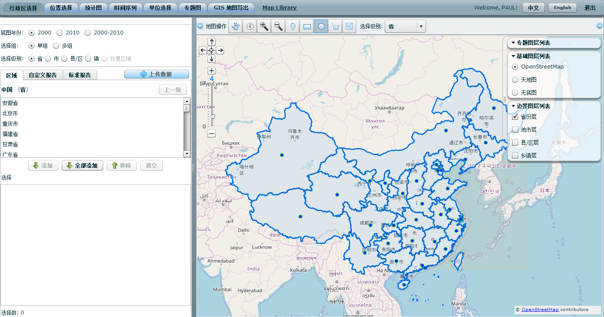Screen dimensions: 604x317
Task: Select the circle selection tool
Action: (x=321, y=26)
